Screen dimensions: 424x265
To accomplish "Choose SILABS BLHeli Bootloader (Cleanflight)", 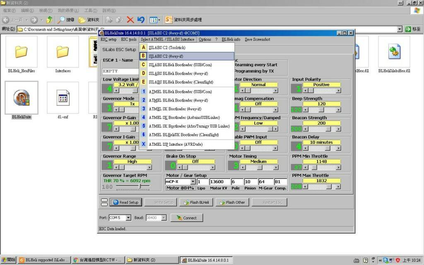I will tap(187, 82).
